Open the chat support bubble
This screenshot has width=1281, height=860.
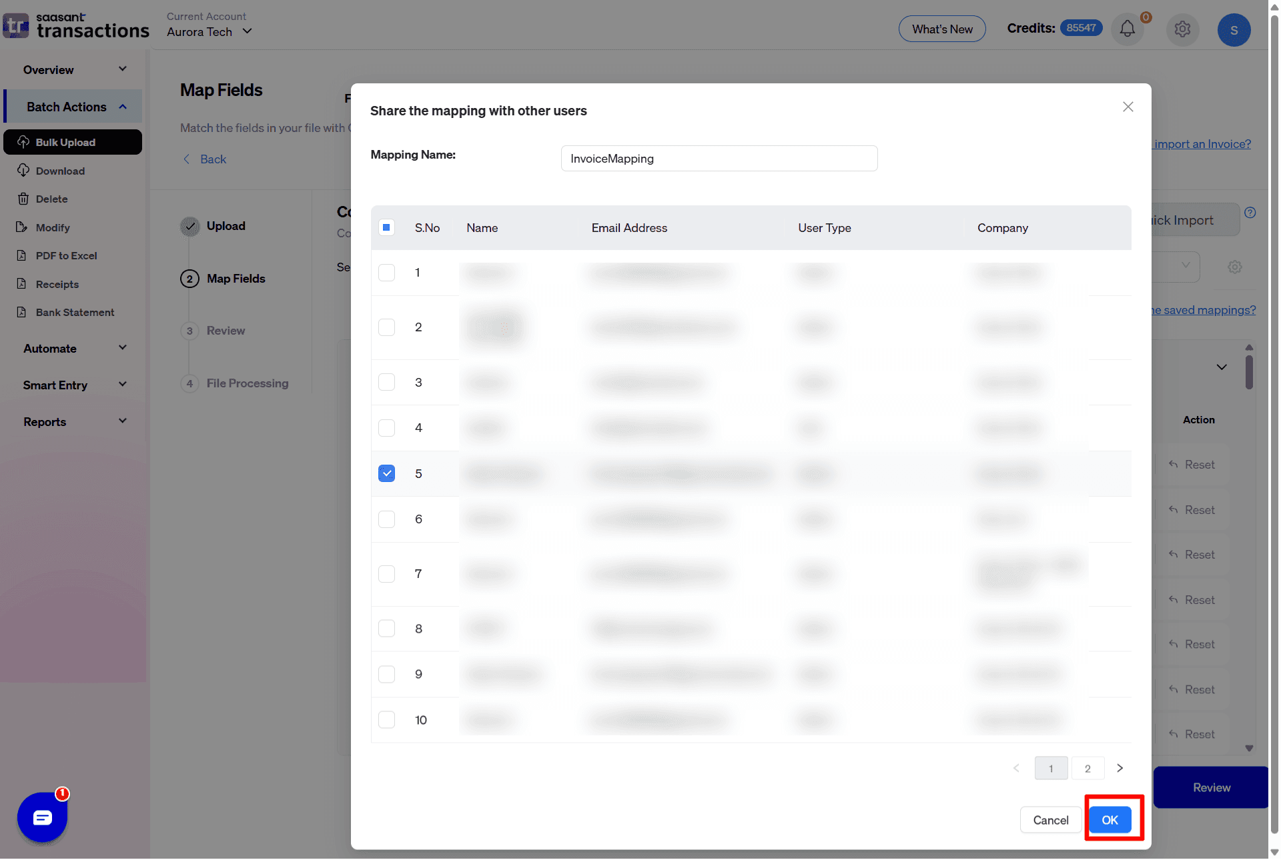[x=43, y=817]
